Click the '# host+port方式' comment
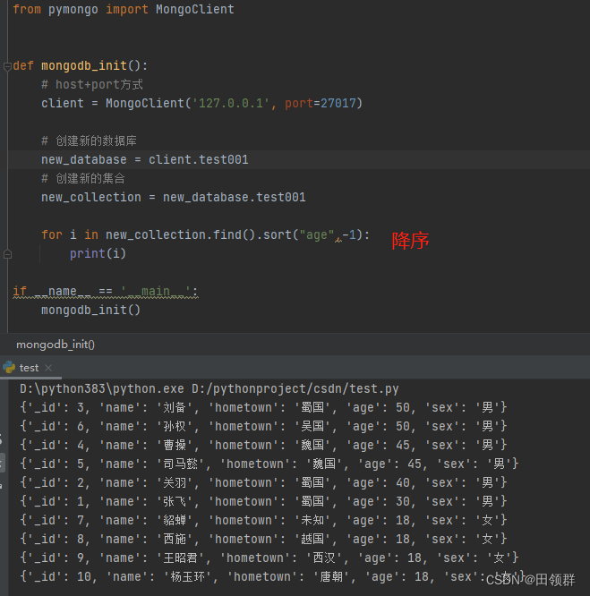Image resolution: width=590 pixels, height=596 pixels. (91, 84)
